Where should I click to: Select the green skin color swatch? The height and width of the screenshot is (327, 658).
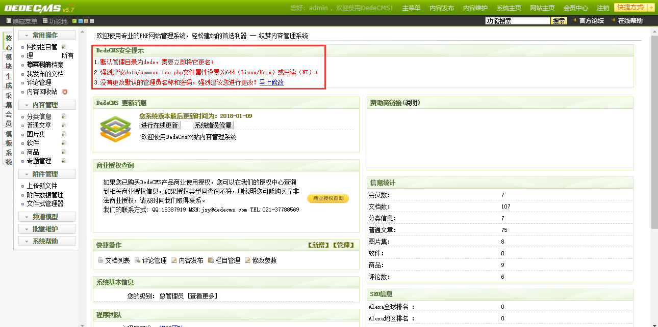pos(74,21)
